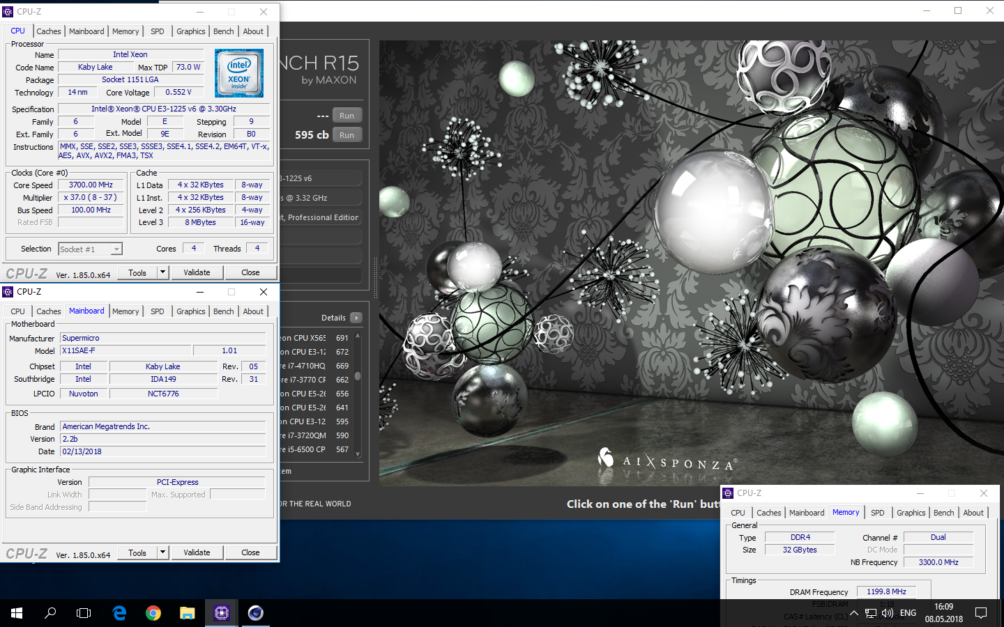Open File Explorer from taskbar
1004x627 pixels.
pyautogui.click(x=187, y=613)
